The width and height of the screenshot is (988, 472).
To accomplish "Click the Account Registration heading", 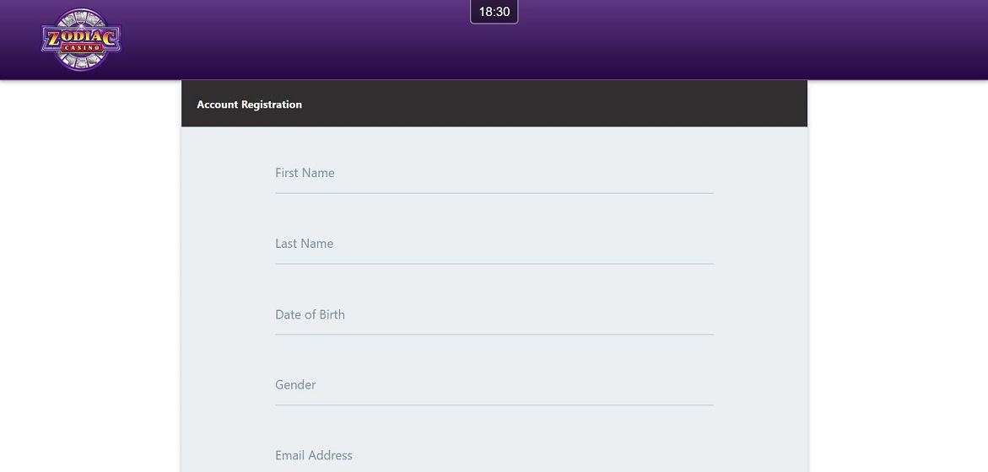I will coord(250,105).
